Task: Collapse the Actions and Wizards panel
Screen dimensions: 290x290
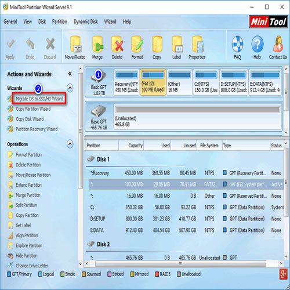Action: coord(70,74)
